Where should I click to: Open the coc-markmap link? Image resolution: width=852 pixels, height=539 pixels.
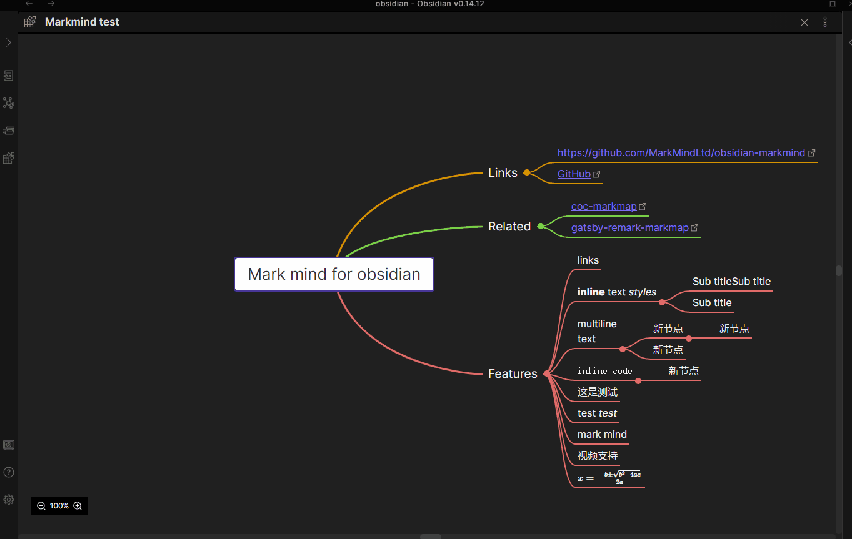[604, 207]
